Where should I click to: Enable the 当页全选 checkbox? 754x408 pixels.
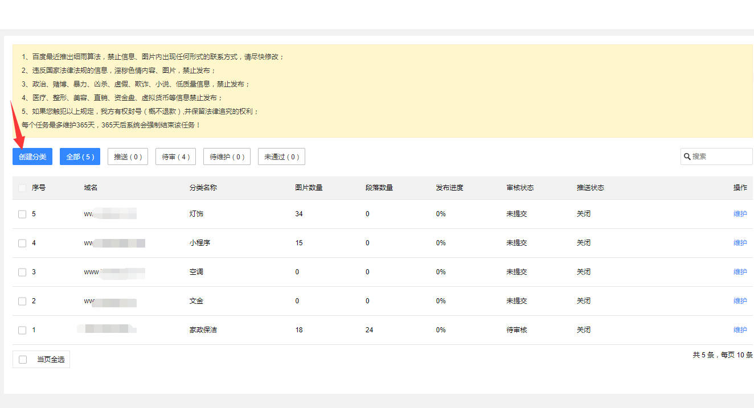pos(23,360)
